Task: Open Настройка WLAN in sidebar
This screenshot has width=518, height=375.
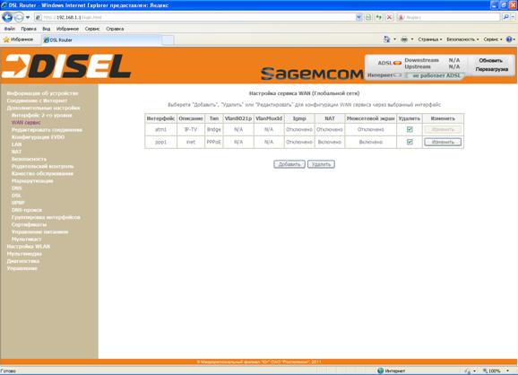Action: (x=29, y=247)
